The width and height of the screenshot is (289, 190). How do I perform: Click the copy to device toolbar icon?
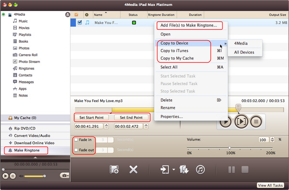click(x=164, y=169)
